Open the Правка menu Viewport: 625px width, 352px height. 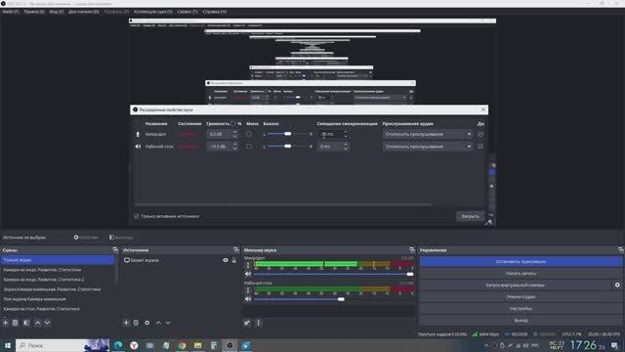(34, 12)
